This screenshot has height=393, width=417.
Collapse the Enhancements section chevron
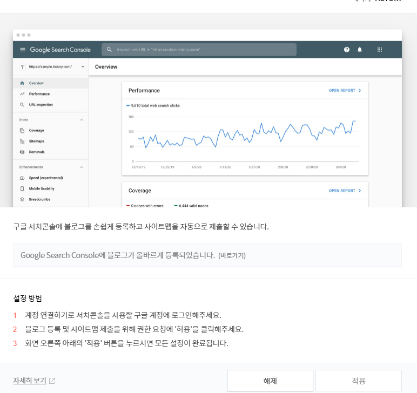(x=82, y=167)
